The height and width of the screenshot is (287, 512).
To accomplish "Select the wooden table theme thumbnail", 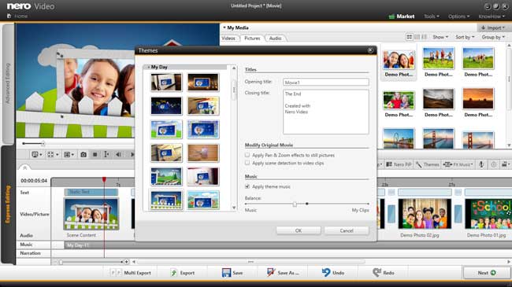I will [203, 153].
